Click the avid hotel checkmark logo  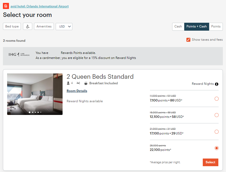tap(6, 6)
